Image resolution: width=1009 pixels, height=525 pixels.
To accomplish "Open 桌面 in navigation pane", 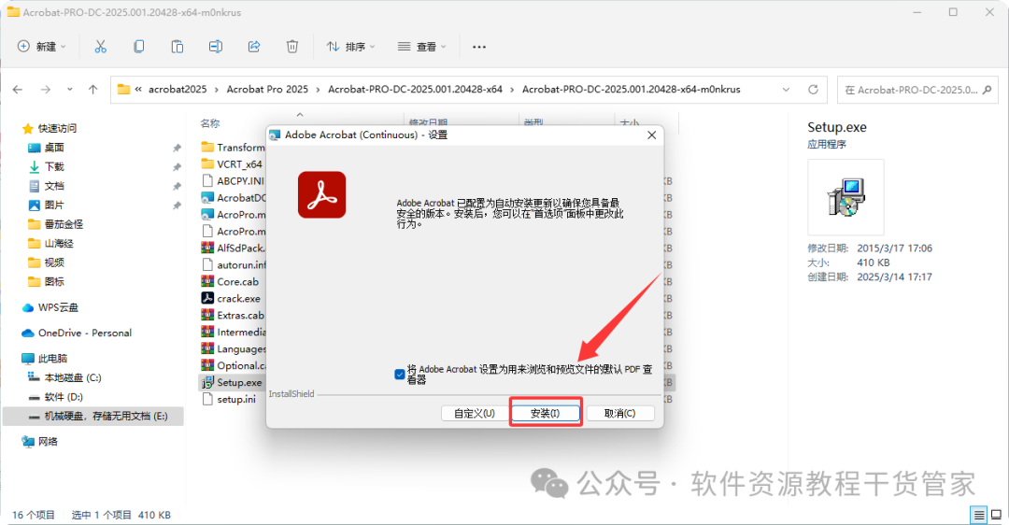I will (x=54, y=148).
